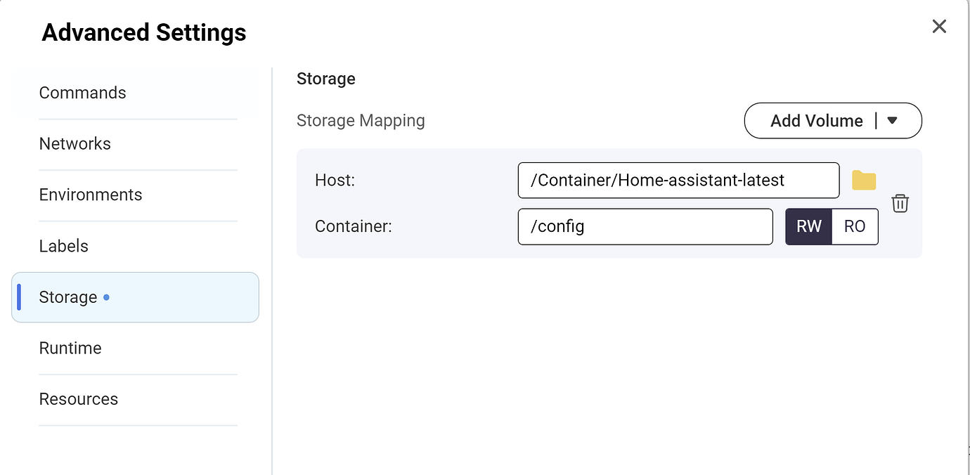Close the Advanced Settings dialog
The height and width of the screenshot is (475, 970).
point(939,26)
